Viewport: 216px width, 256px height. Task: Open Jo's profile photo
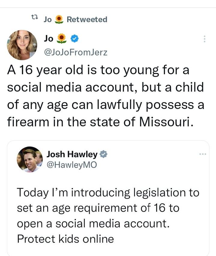[x=22, y=45]
